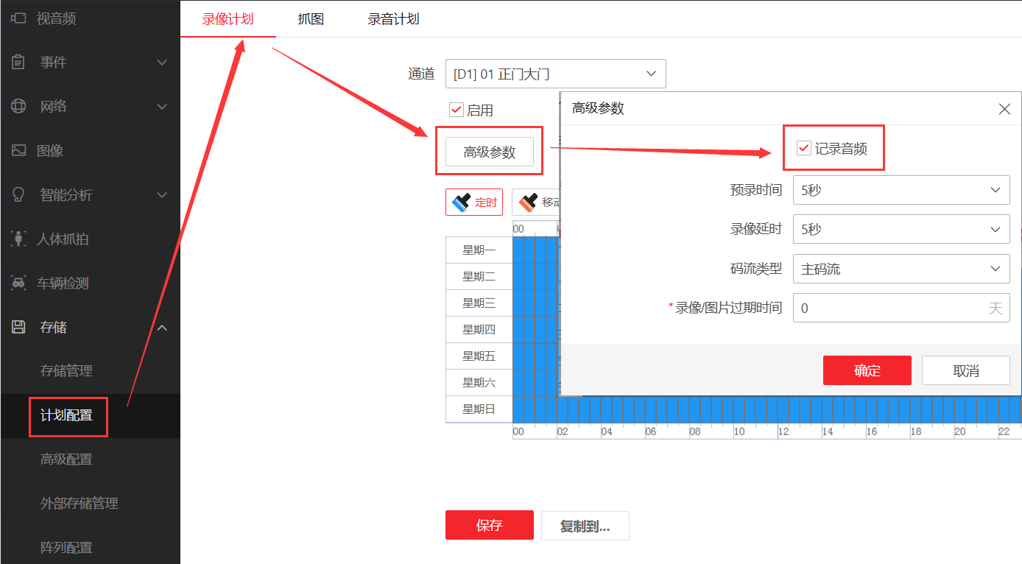Toggle the 启用 checkbox

click(x=456, y=108)
